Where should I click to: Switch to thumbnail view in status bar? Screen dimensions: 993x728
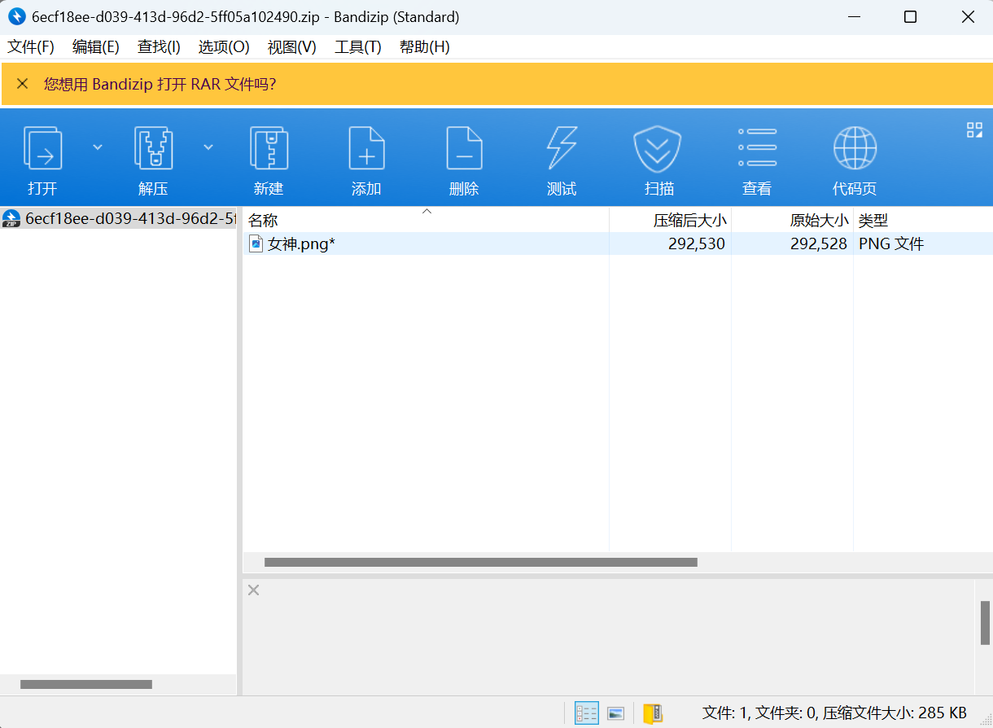[x=616, y=713]
